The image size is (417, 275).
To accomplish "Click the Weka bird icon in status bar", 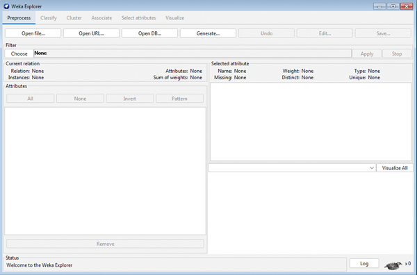I will click(x=393, y=265).
